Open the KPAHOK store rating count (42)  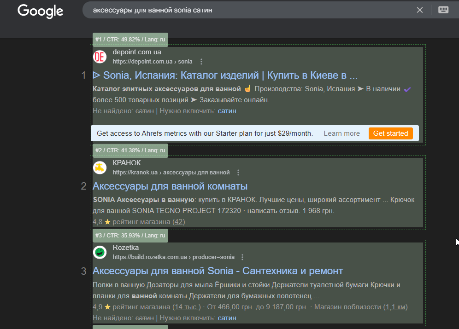(178, 222)
